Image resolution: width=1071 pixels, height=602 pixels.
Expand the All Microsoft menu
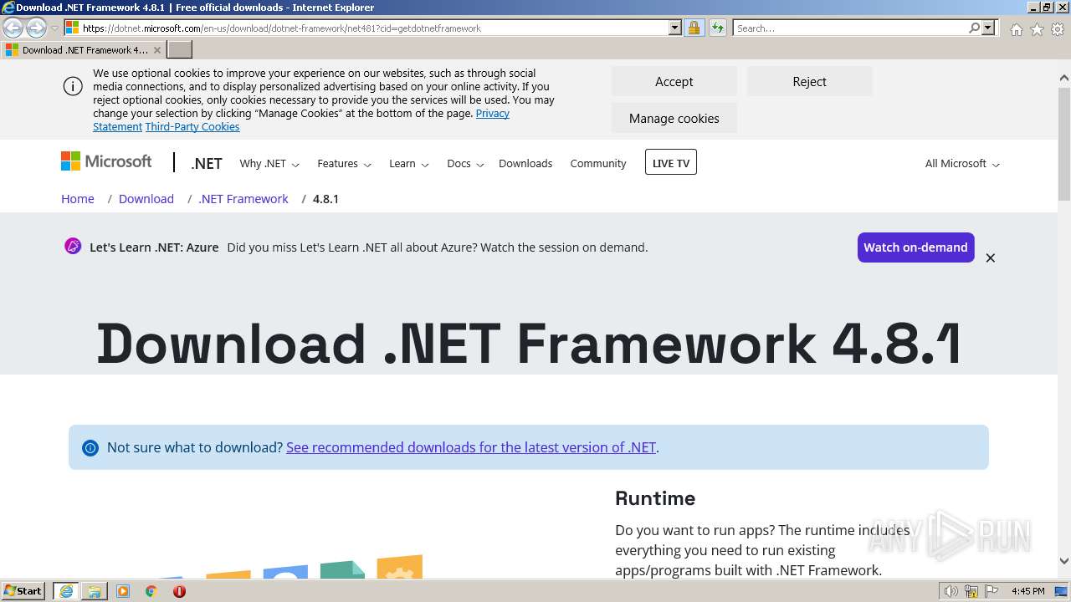click(962, 164)
